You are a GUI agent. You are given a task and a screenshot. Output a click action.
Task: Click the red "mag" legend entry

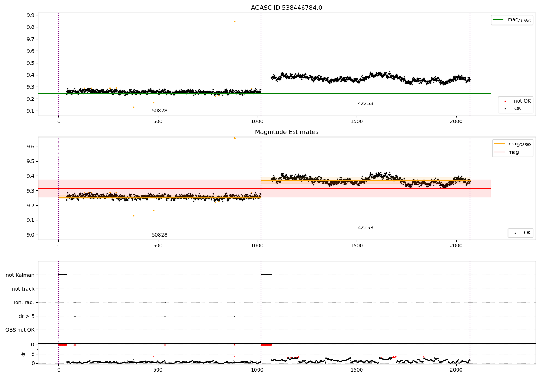[x=507, y=152]
